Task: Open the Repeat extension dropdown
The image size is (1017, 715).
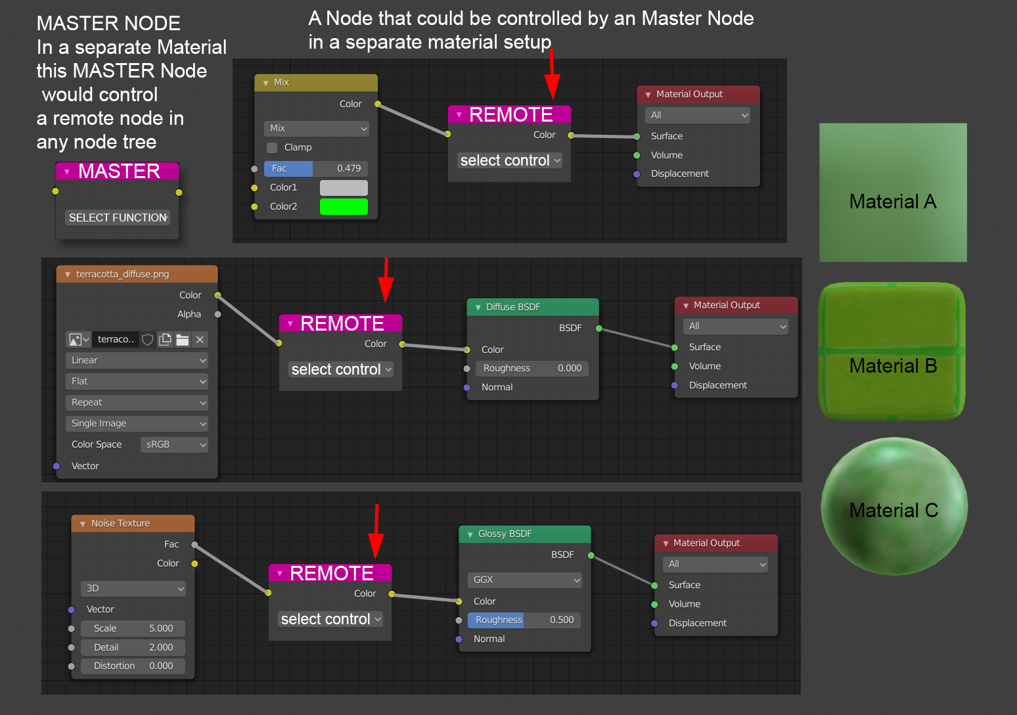Action: (x=137, y=402)
